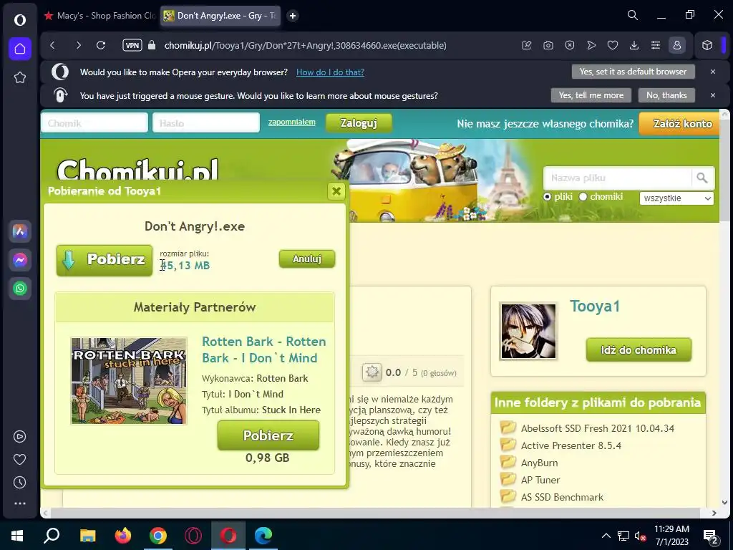Select the 'pliki' radio button
Viewport: 733px width, 550px height.
point(547,197)
